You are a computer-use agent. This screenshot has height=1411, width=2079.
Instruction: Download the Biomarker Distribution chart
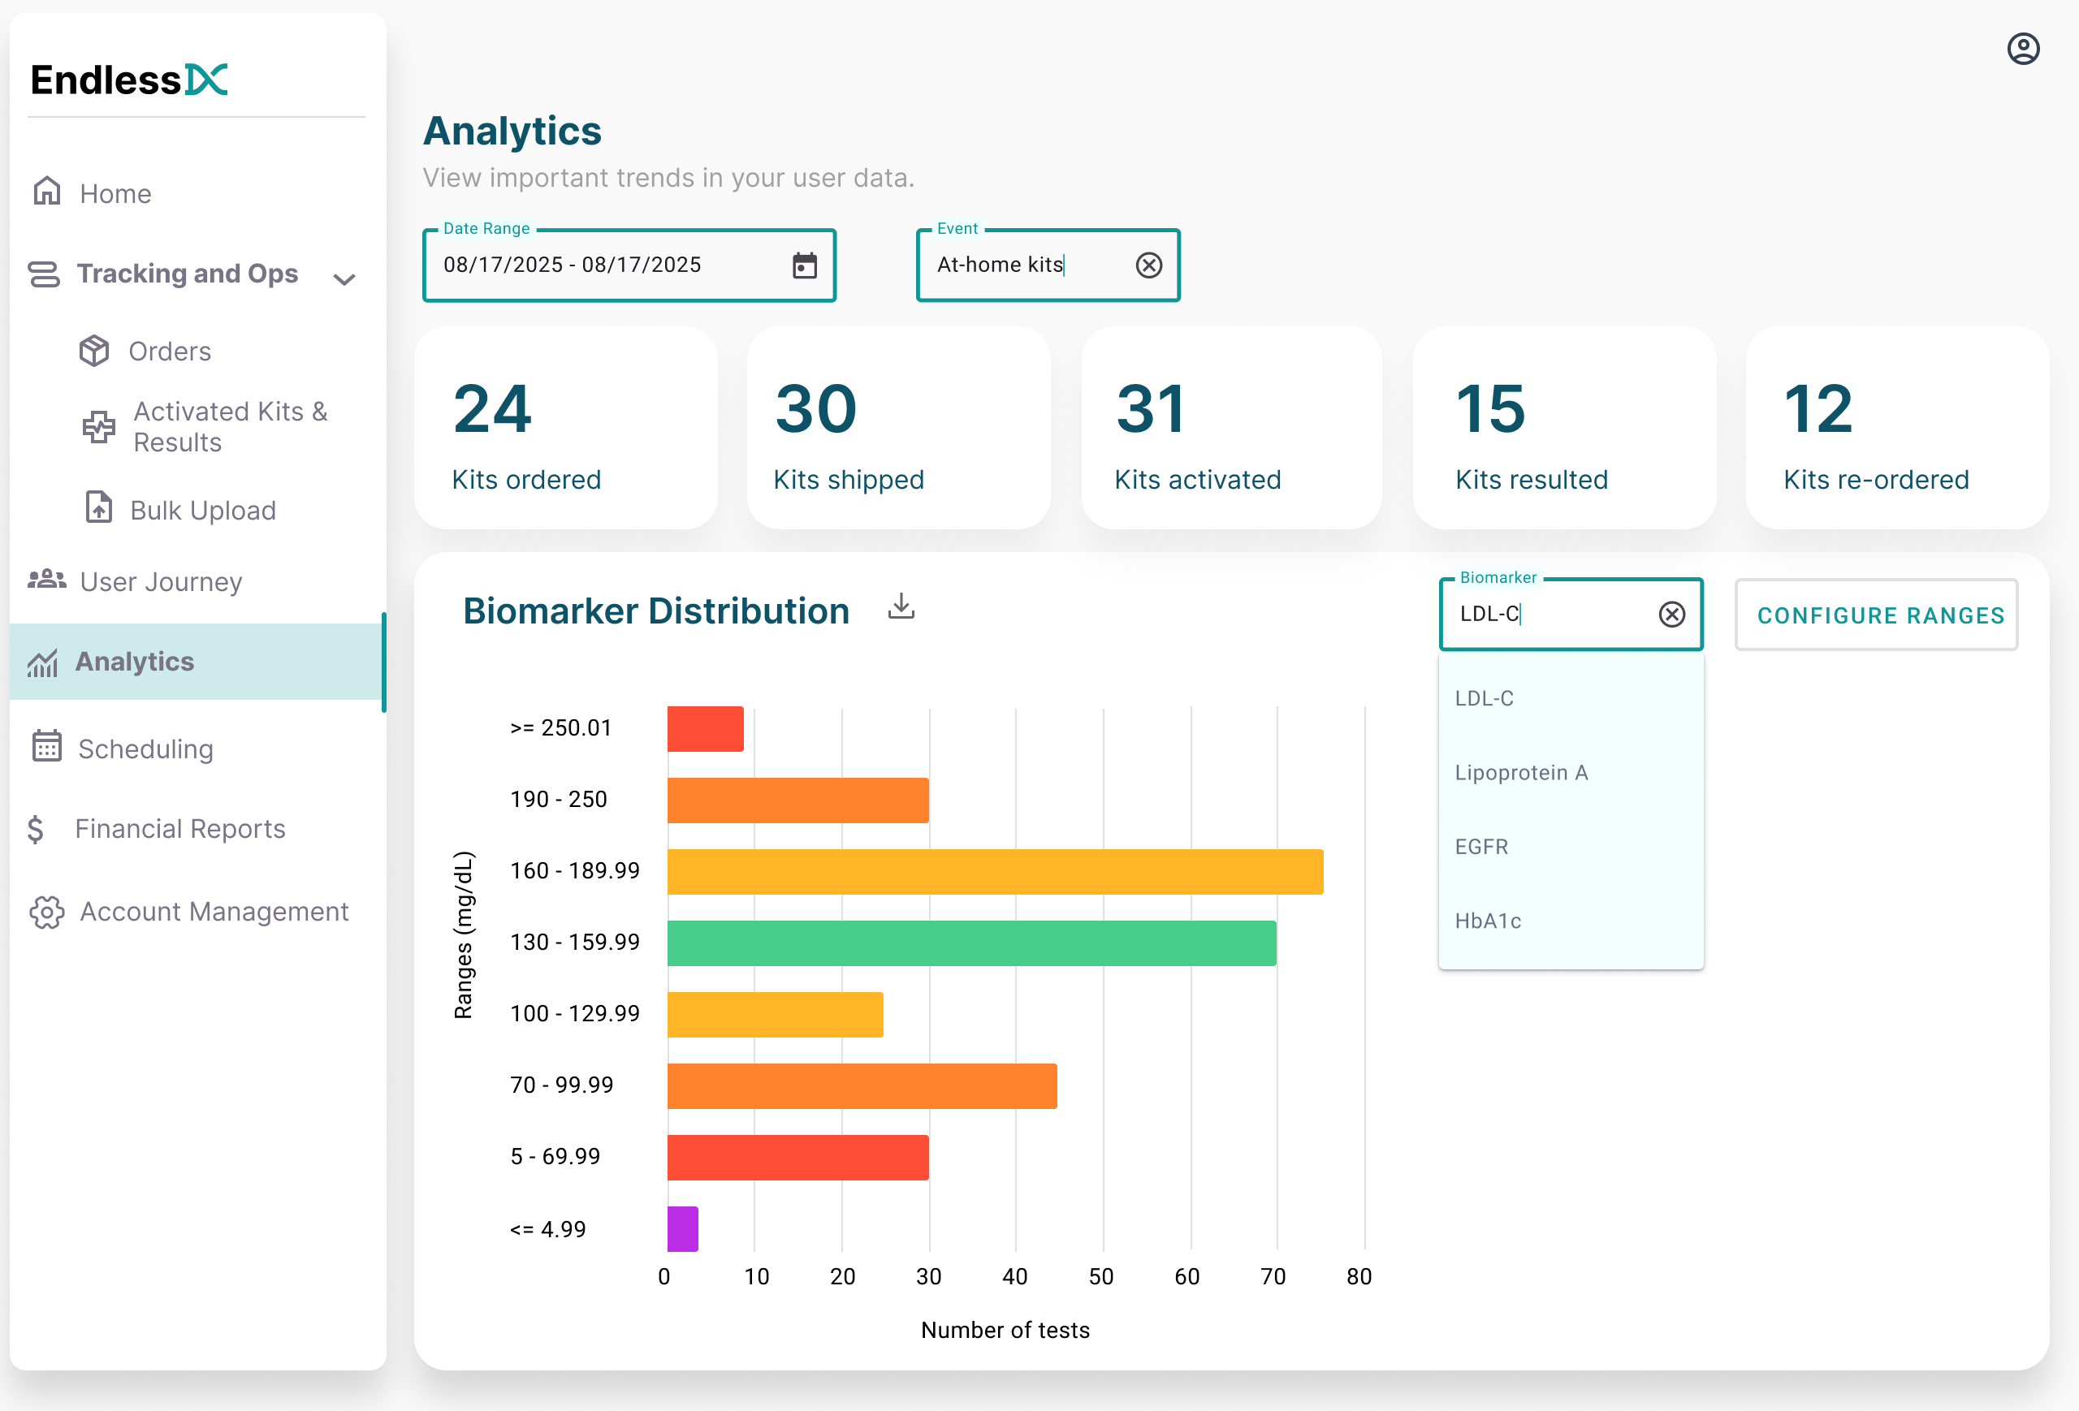901,607
